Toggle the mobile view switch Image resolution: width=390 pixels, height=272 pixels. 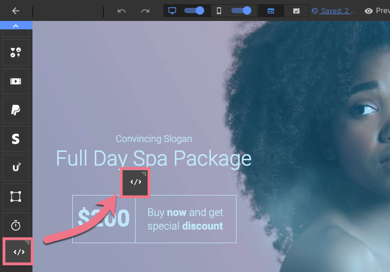point(241,10)
